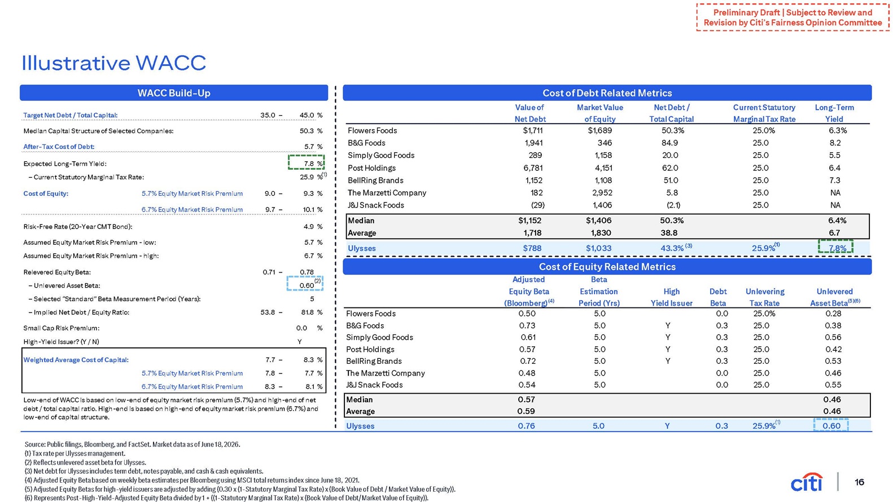Click "Assumed Equity Market Risk Premium - low:"

click(x=90, y=243)
